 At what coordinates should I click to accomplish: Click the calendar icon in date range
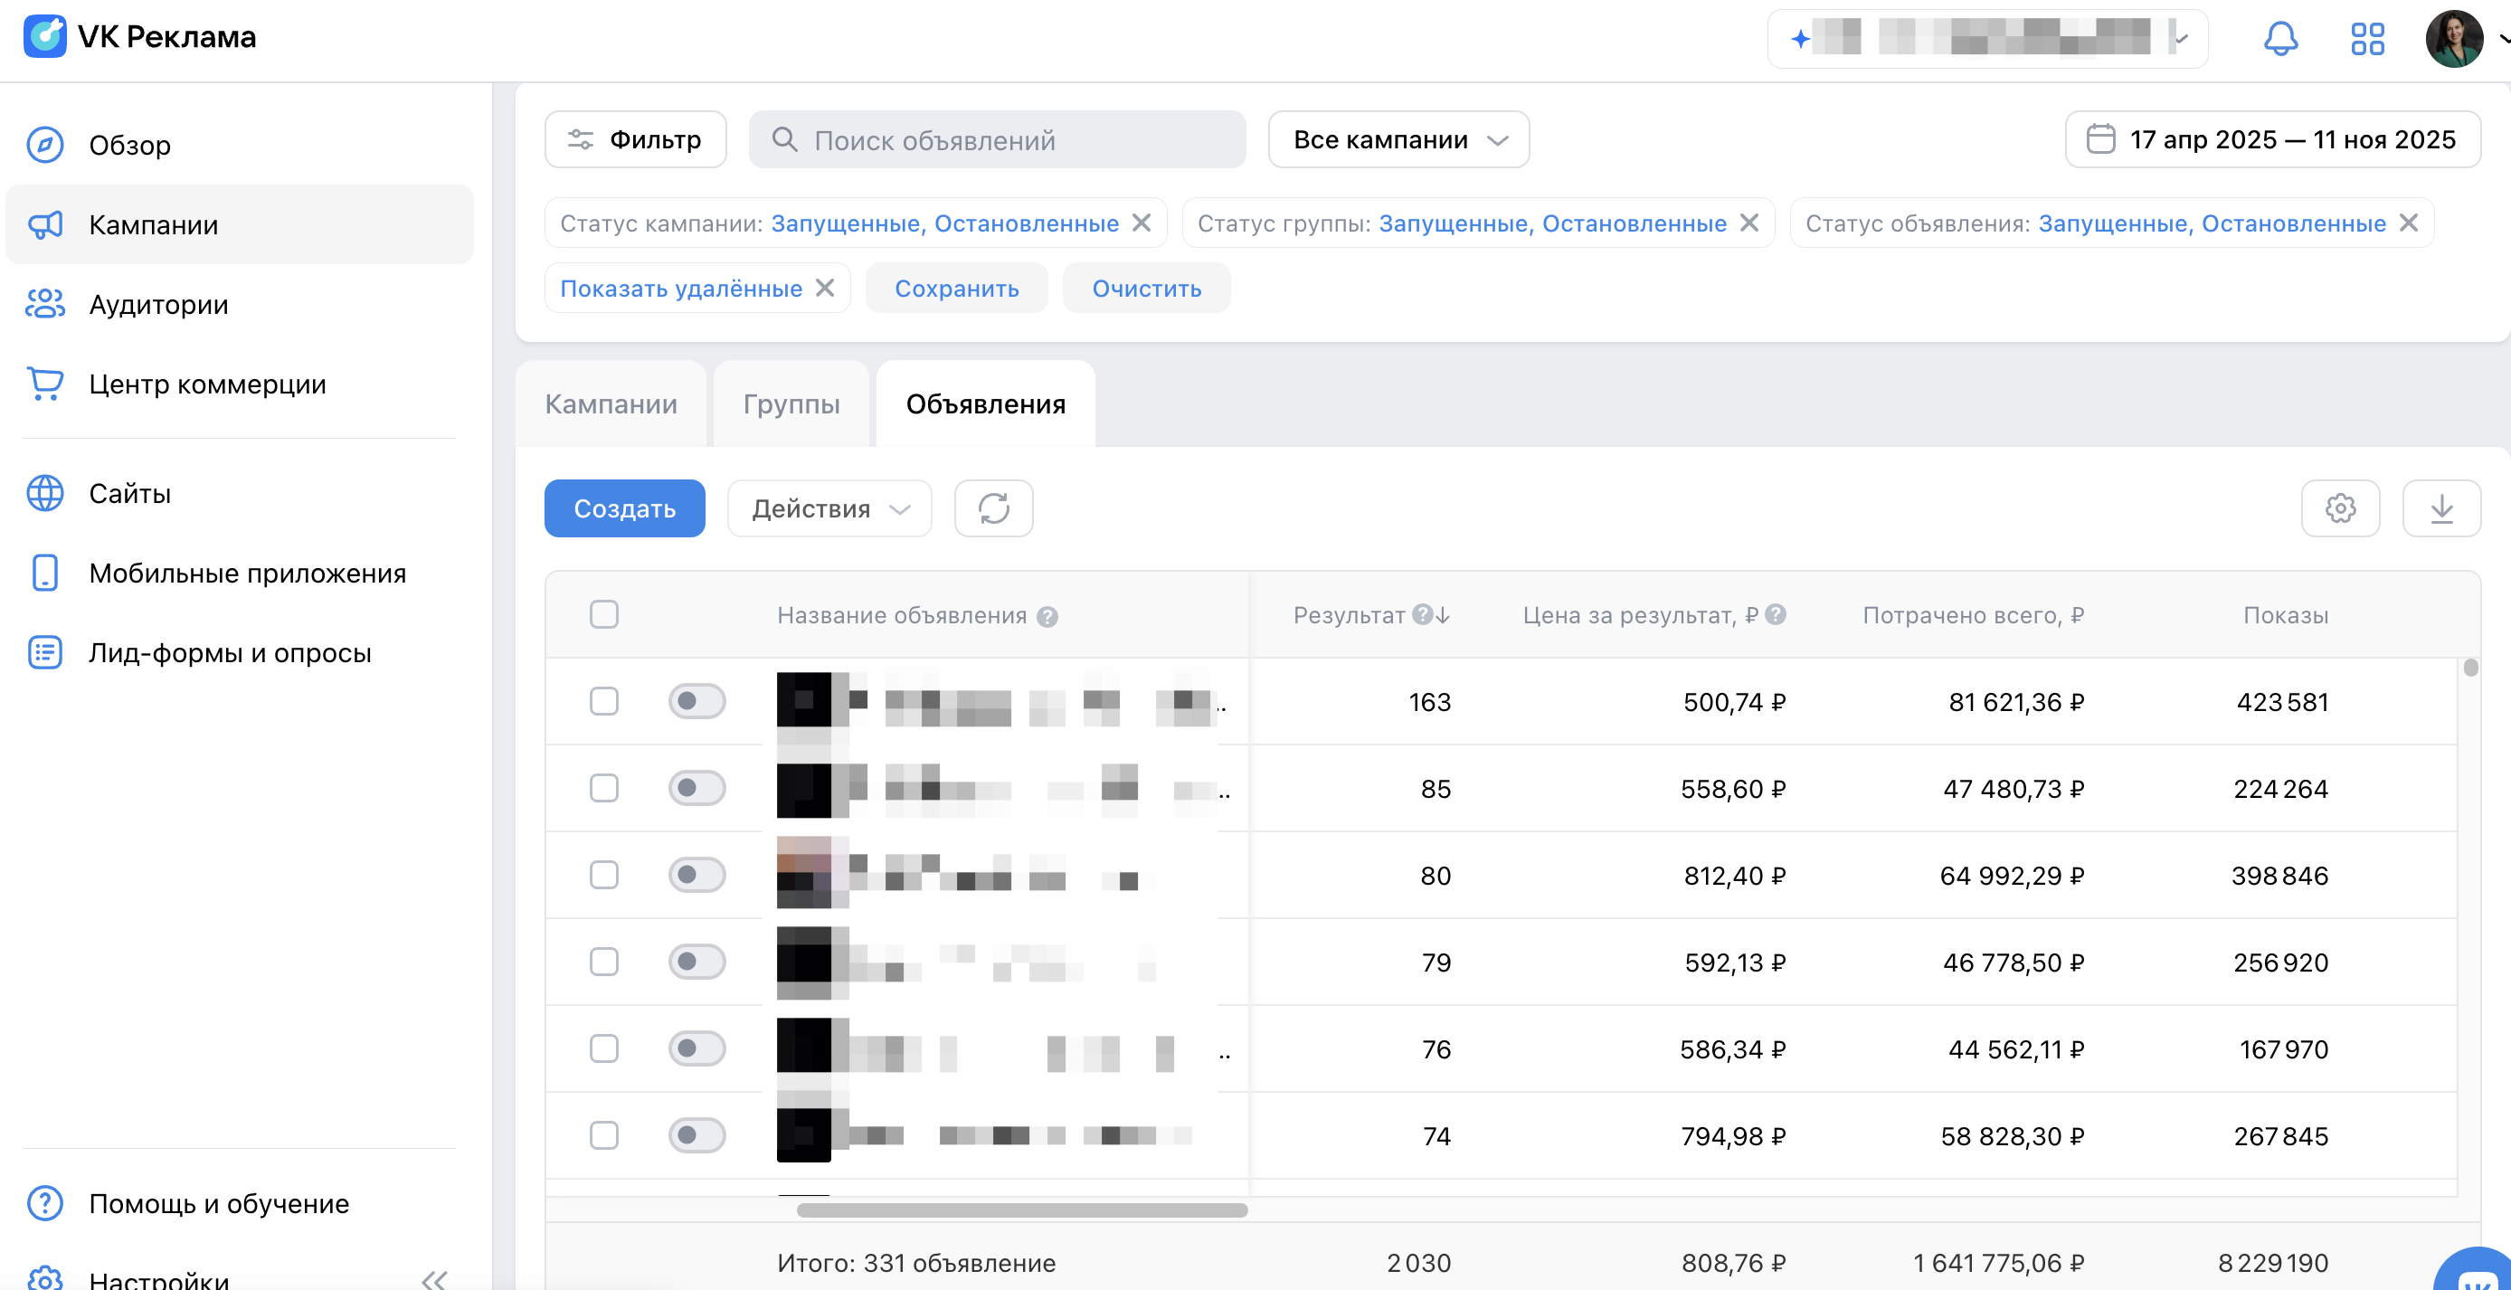2100,139
